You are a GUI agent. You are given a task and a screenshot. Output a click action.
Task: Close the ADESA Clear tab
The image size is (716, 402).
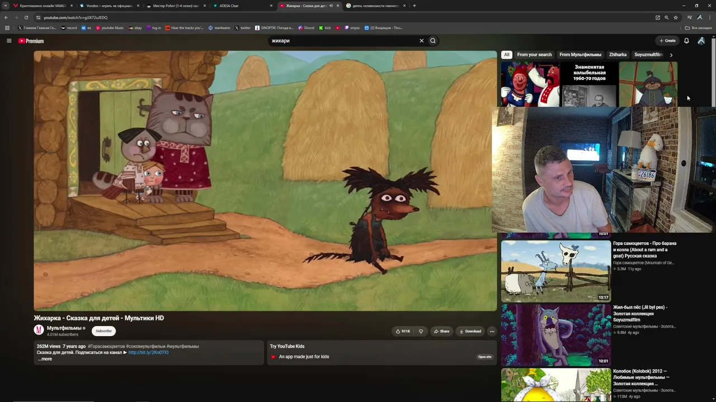(x=271, y=6)
